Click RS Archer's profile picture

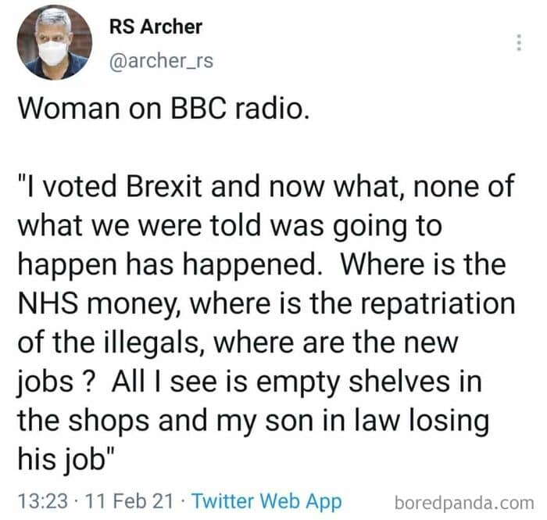click(x=52, y=43)
